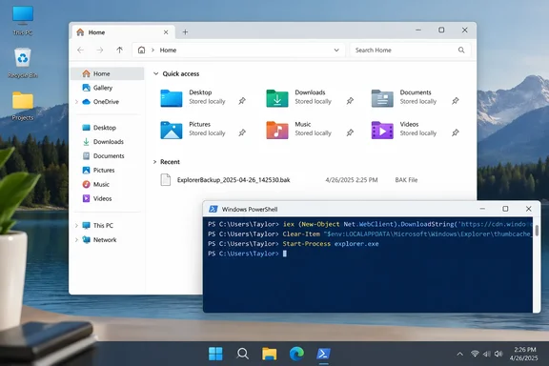Unpin Pictures from Quick access
Image resolution: width=549 pixels, height=366 pixels.
tap(242, 132)
